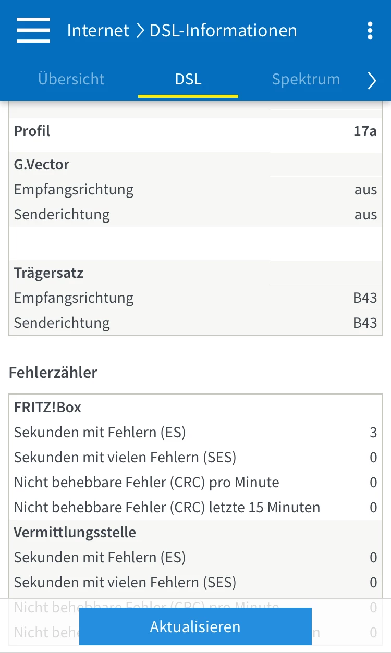Viewport: 391px width, 653px height.
Task: Select the G.Vector section heading
Action: click(x=42, y=164)
